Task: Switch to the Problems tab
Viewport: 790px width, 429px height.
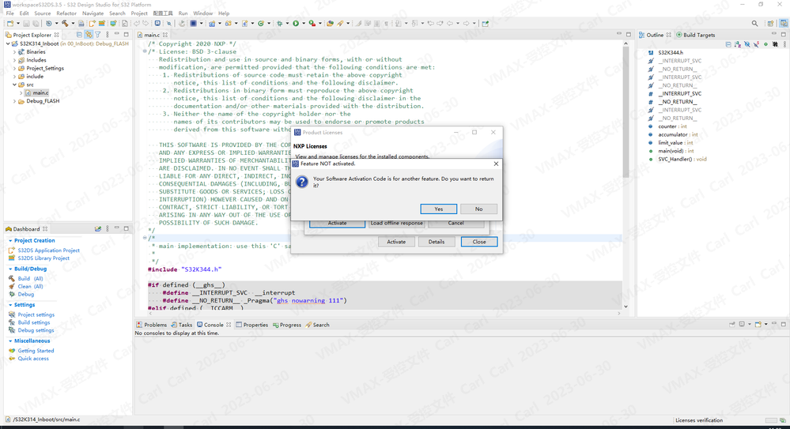Action: tap(151, 325)
